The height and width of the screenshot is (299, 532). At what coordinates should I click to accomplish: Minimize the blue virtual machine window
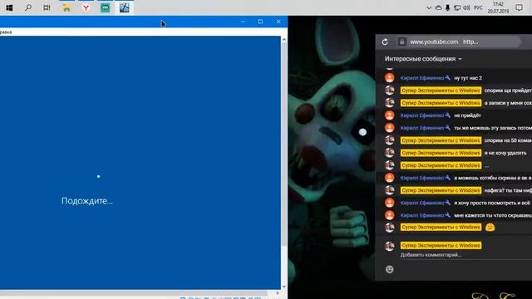[x=243, y=22]
